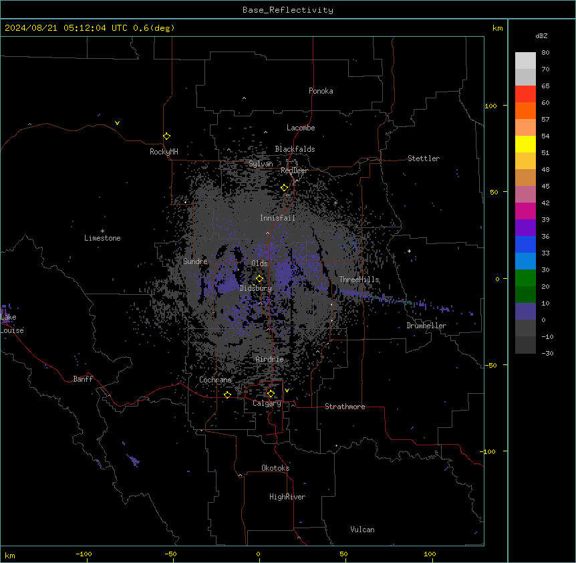This screenshot has width=576, height=563.
Task: Click the Sylvan label on the map
Action: (x=261, y=164)
